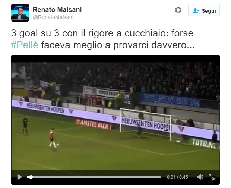This screenshot has height=188, width=231.
Task: Click the video progress slider knob
Action: click(31, 177)
